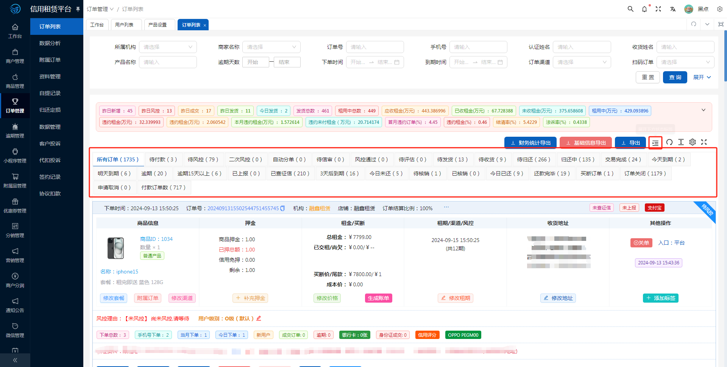Open the 所属机构 dropdown
This screenshot has height=367, width=727.
[168, 47]
